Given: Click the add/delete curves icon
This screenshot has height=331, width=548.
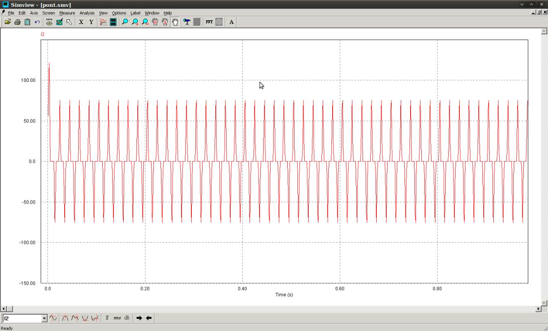Looking at the screenshot, I should pyautogui.click(x=59, y=22).
